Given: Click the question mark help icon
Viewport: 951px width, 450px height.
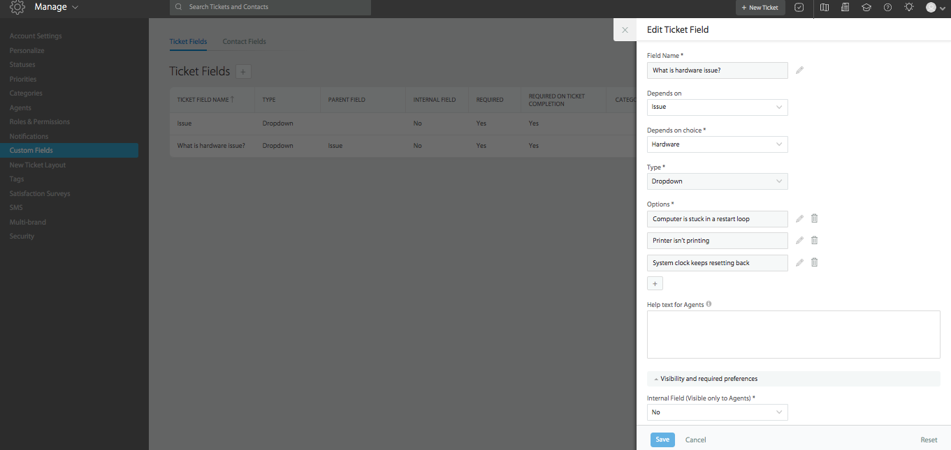Looking at the screenshot, I should pyautogui.click(x=887, y=8).
